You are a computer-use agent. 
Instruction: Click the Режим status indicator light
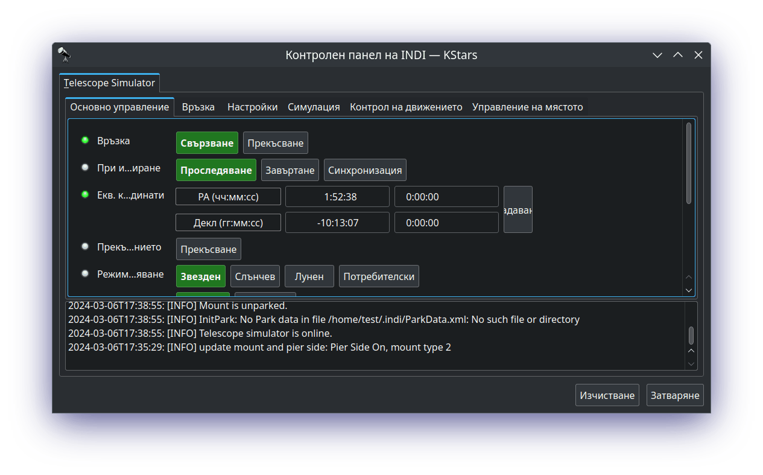point(85,274)
